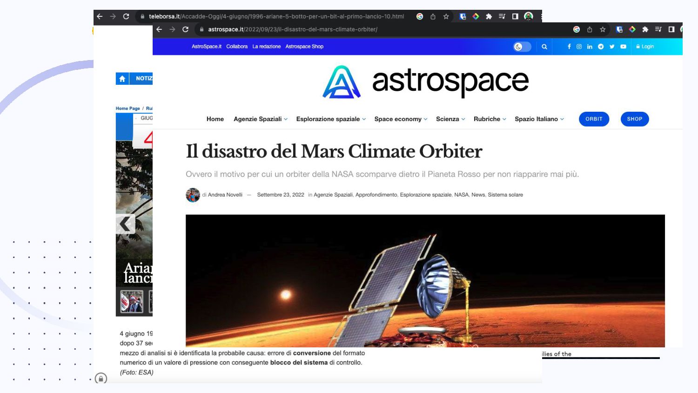Visit astrospace LinkedIn page
698x393 pixels.
pos(590,47)
